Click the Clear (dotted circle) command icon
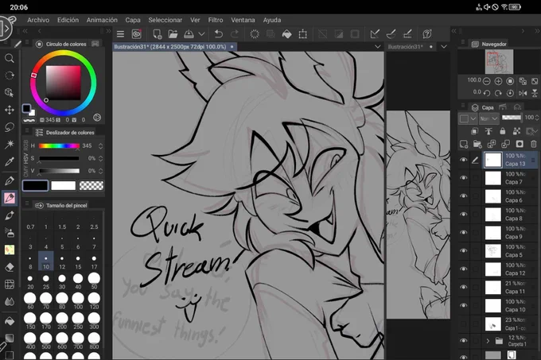Viewport: 541px width, 360px height. pyautogui.click(x=255, y=34)
